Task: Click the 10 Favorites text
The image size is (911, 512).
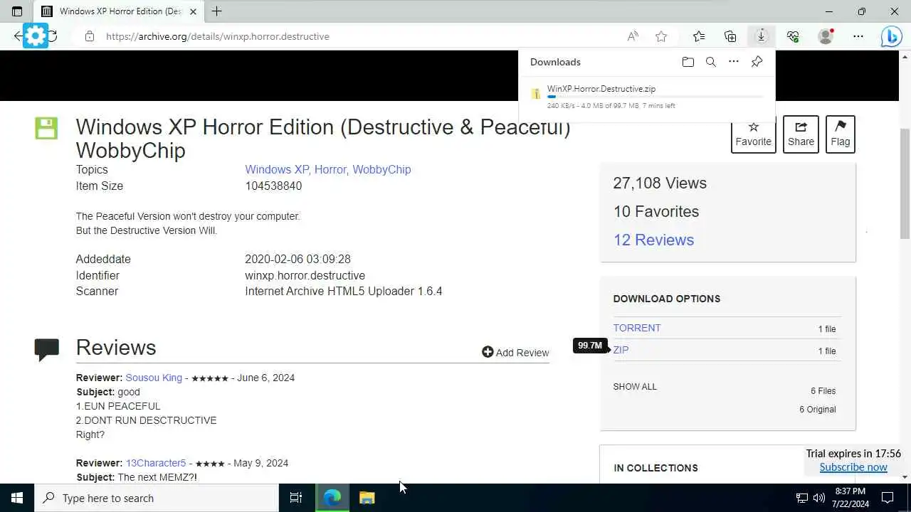Action: pos(656,211)
